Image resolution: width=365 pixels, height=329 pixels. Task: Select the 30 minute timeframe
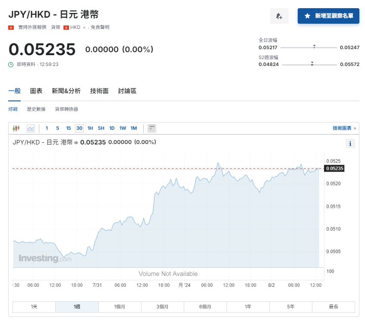click(x=79, y=128)
